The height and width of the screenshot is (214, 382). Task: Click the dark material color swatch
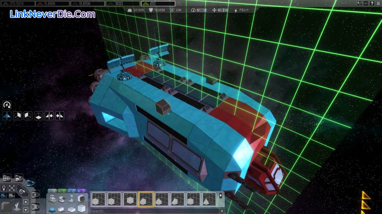(x=6, y=207)
